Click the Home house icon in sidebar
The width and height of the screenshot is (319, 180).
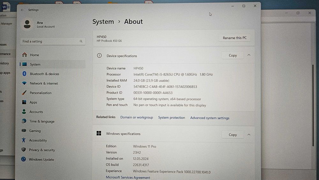(25, 55)
